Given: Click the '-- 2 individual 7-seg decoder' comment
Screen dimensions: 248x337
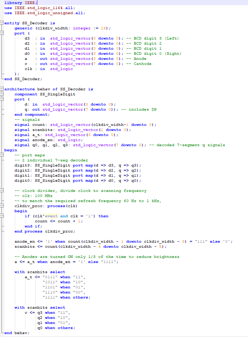Looking at the screenshot, I should tap(51, 160).
